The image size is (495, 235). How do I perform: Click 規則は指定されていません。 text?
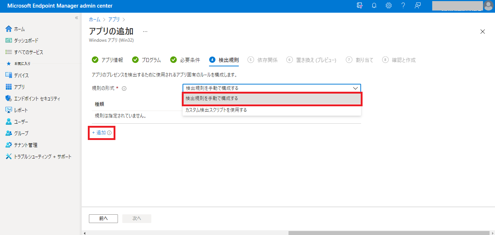[x=120, y=116]
